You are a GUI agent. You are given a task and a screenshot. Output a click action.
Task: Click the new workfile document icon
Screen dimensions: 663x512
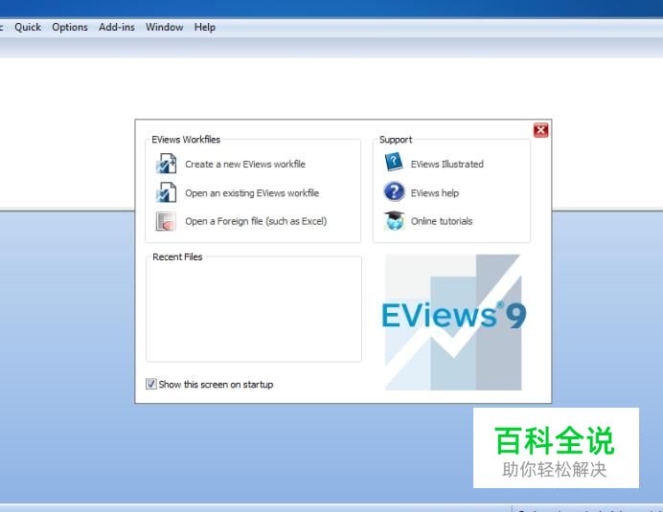coord(166,164)
